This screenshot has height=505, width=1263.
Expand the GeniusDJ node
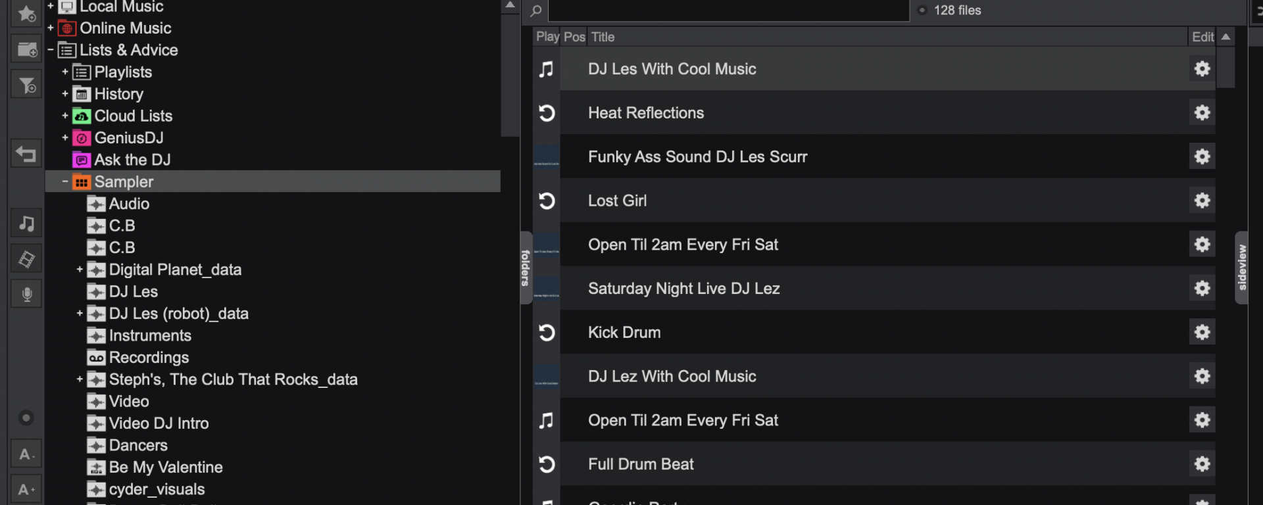point(65,137)
